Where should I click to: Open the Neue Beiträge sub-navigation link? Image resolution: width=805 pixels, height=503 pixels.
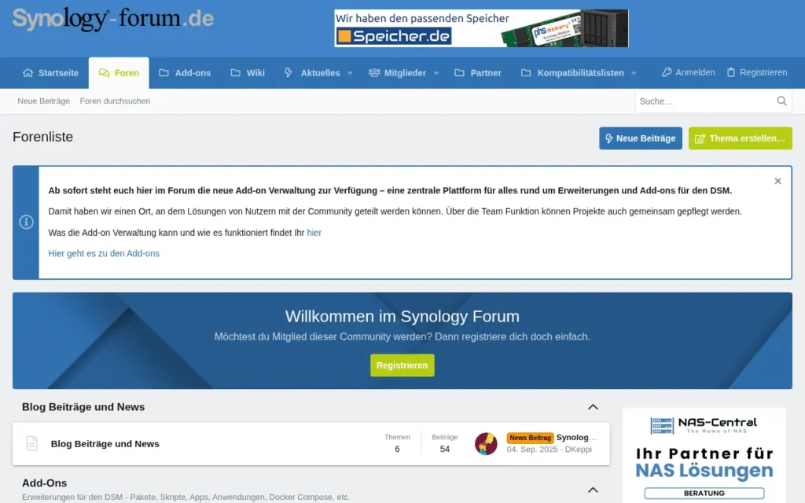click(x=44, y=101)
